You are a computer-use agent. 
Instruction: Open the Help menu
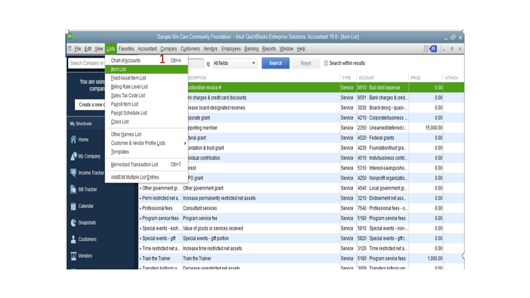[x=301, y=49]
